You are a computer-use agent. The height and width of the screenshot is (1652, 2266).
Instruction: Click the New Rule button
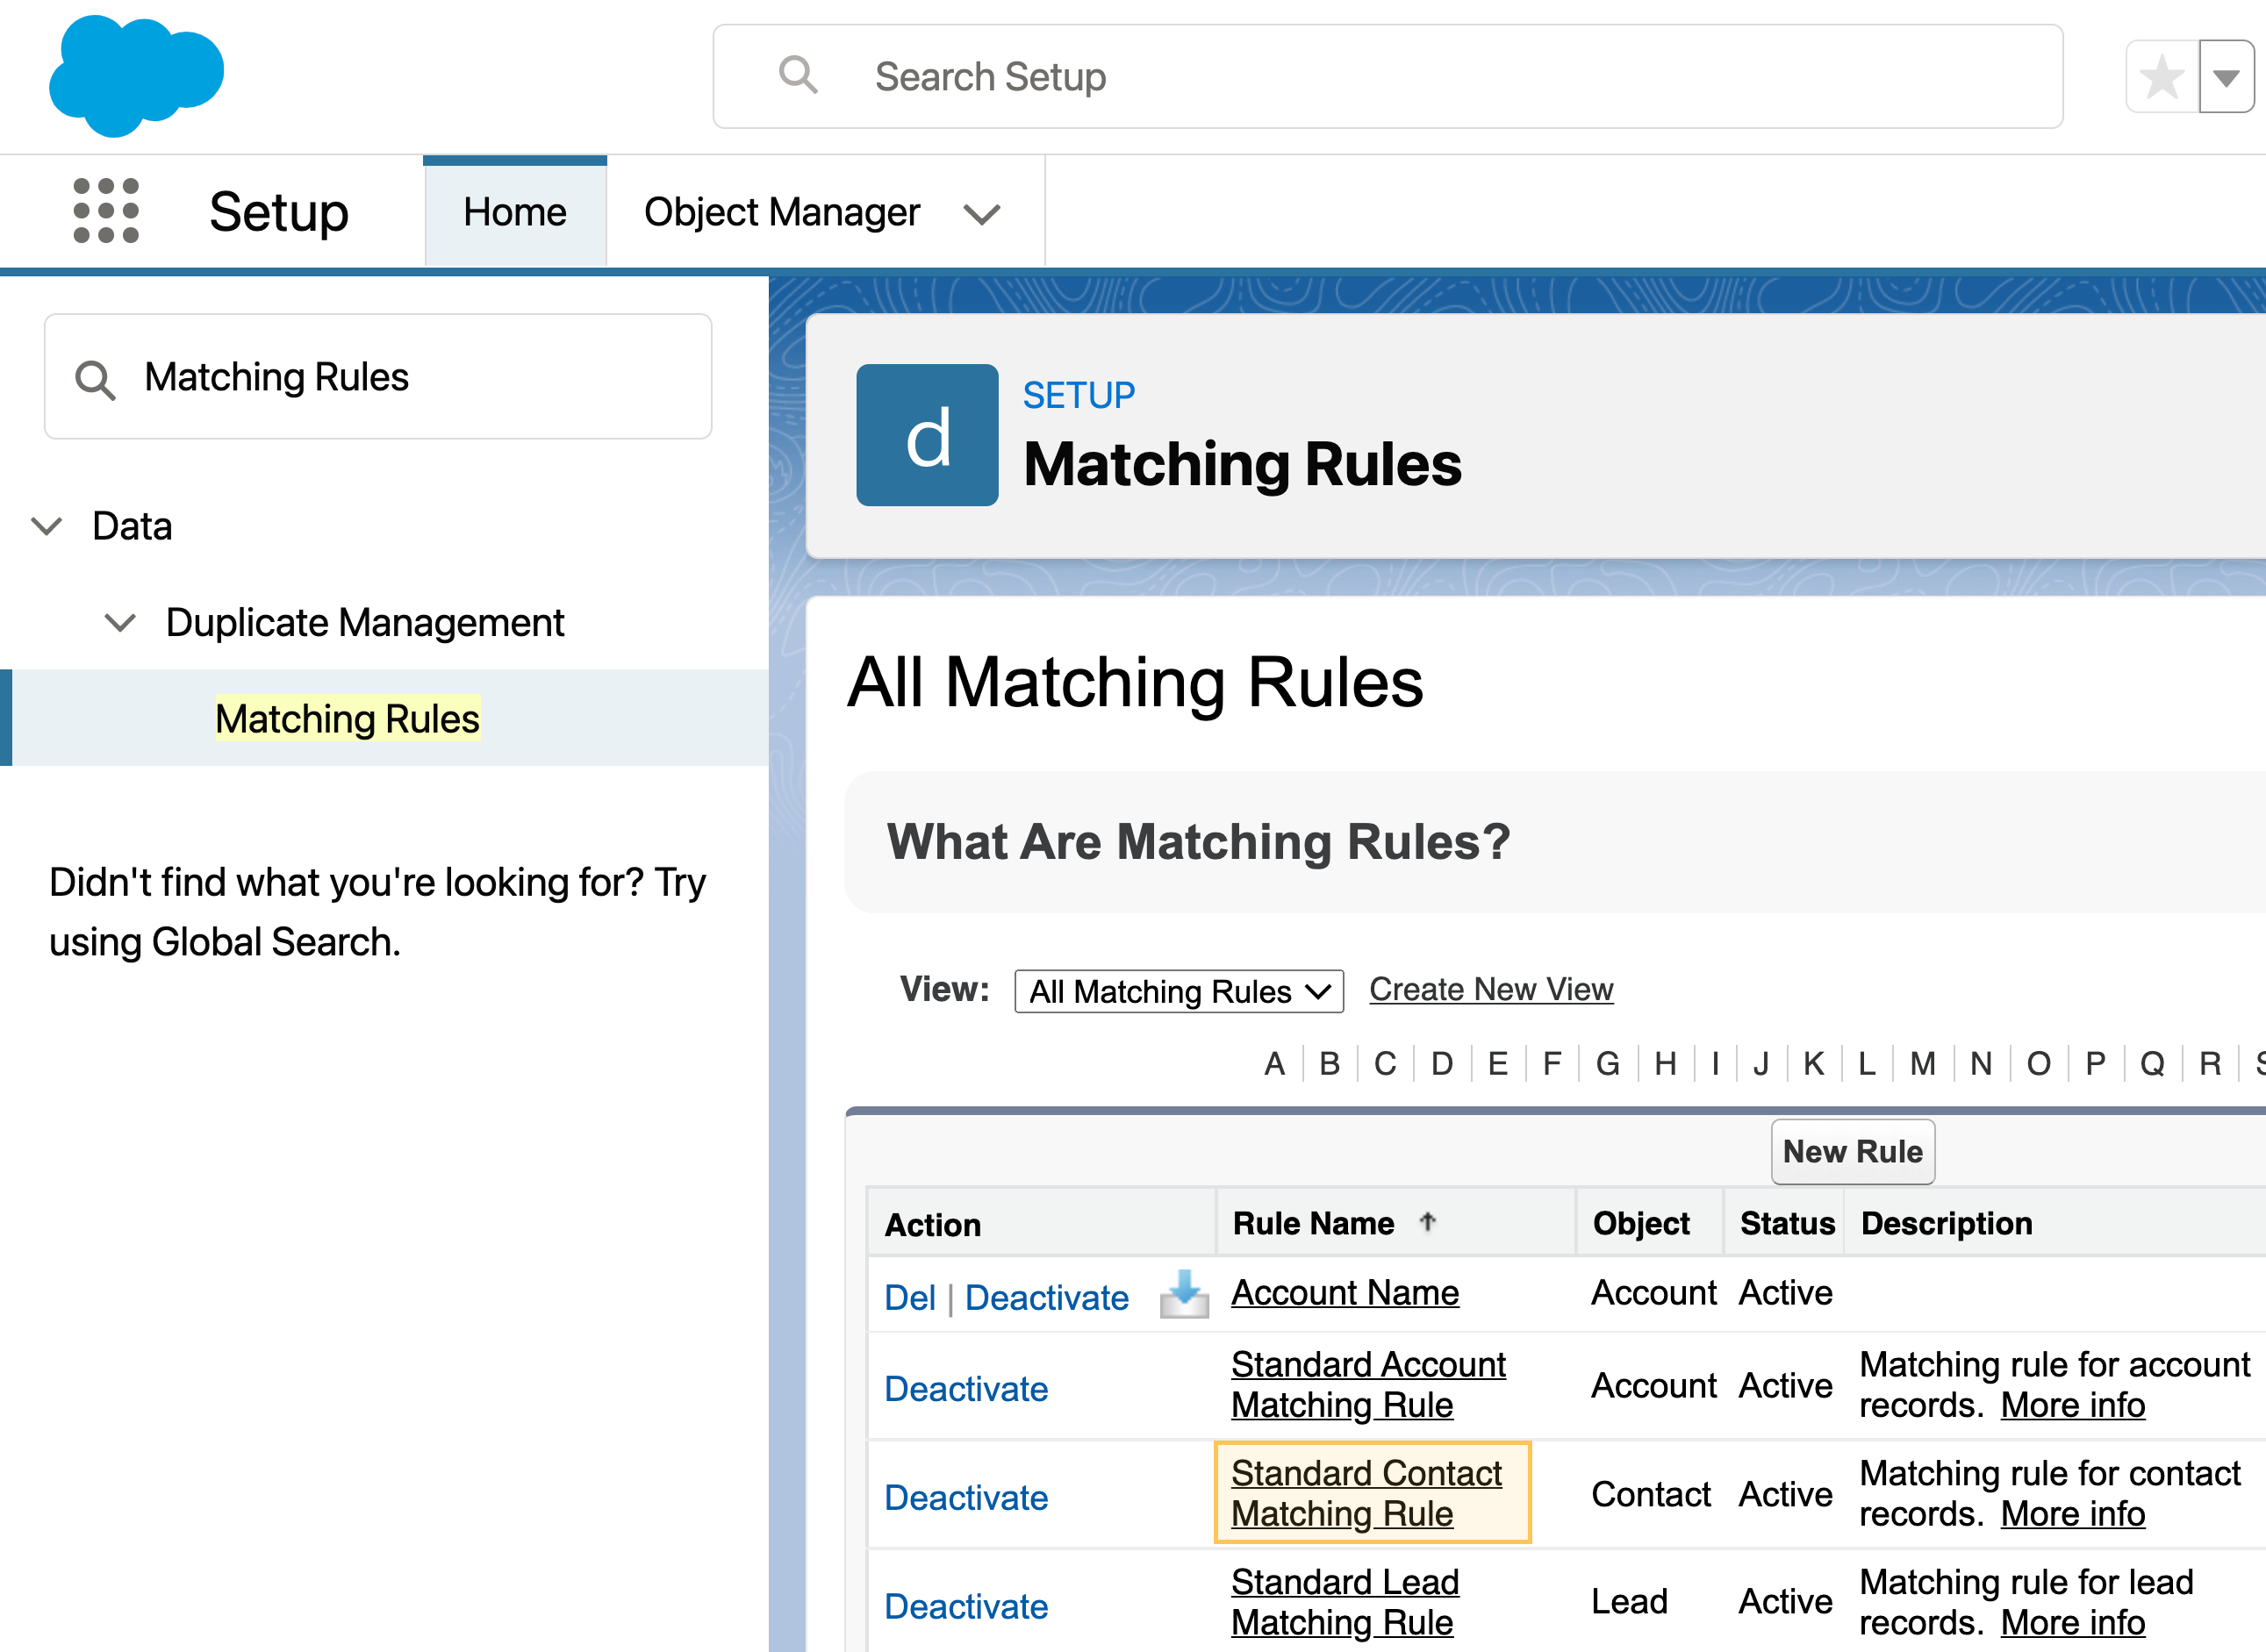point(1849,1150)
